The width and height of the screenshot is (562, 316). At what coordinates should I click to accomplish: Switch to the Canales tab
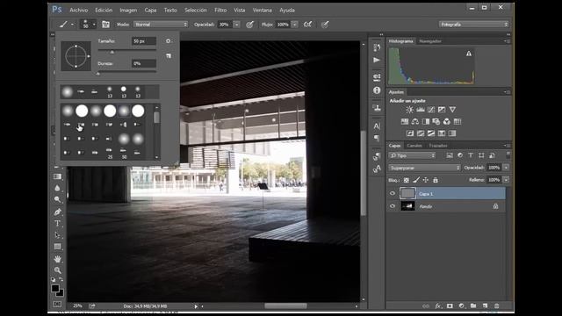(414, 146)
